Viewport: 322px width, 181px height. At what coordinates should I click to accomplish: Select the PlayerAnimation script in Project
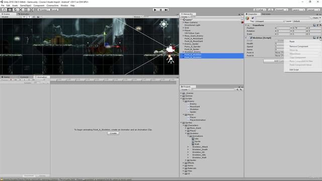click(198, 120)
